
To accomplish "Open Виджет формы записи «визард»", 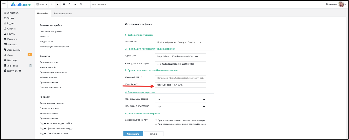I will pos(56,129).
